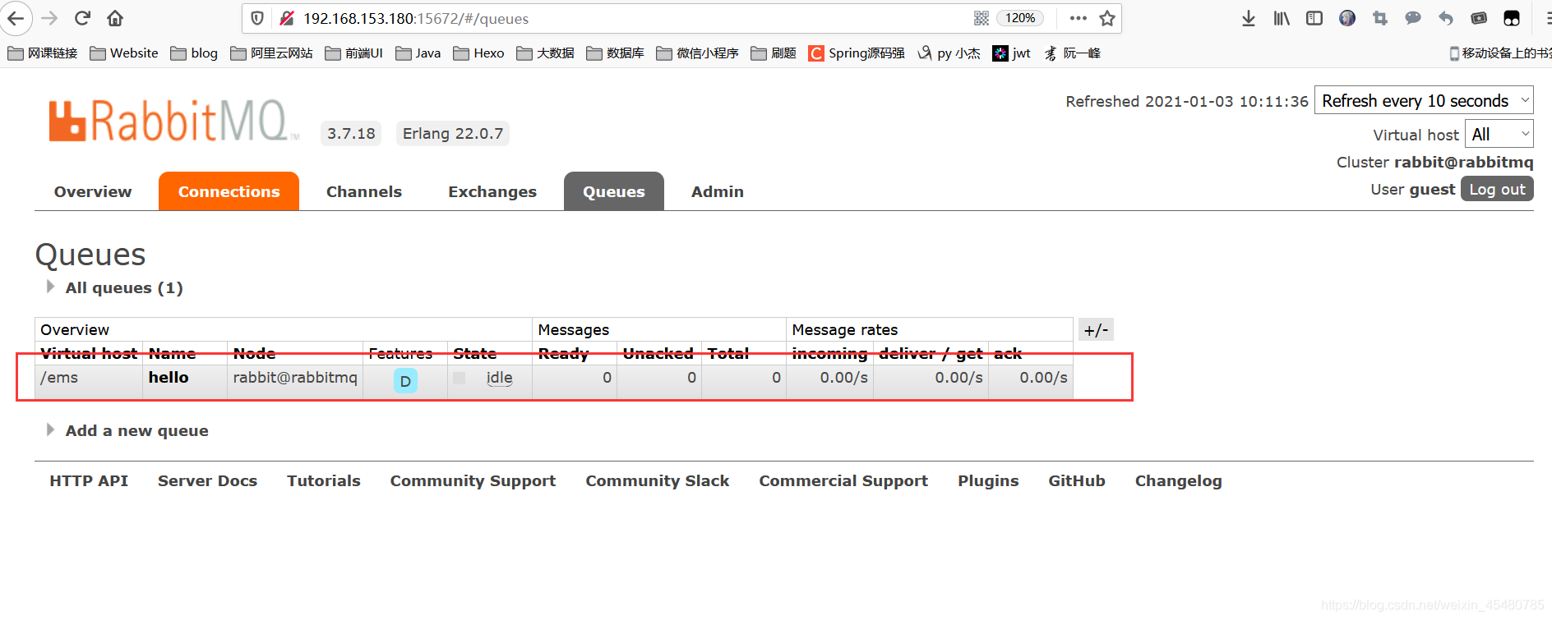Click the idle state text
1552x620 pixels.
tap(499, 378)
